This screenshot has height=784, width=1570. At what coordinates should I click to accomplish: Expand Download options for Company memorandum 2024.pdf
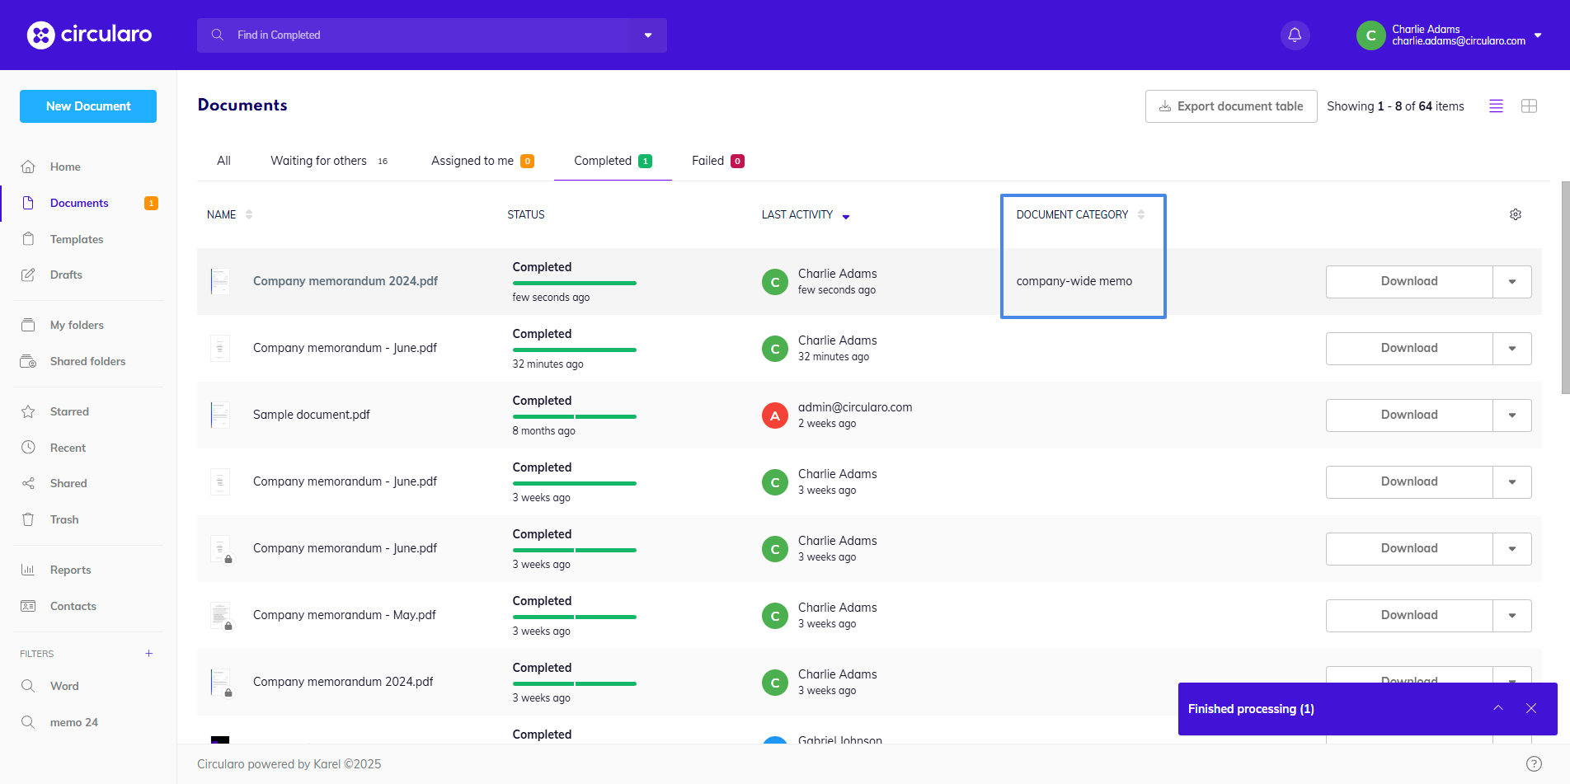pos(1512,281)
